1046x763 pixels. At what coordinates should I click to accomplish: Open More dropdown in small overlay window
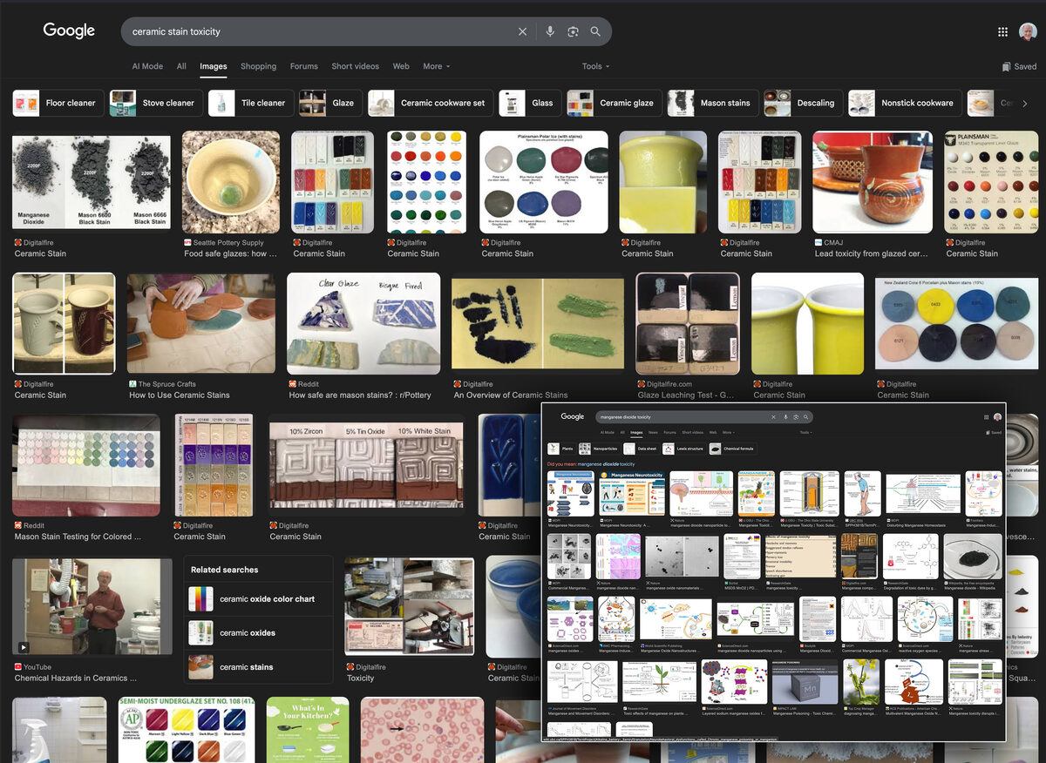pos(729,432)
